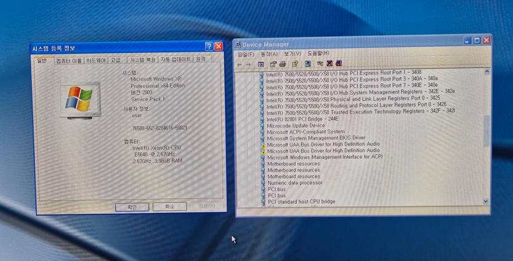Click the Device Manager title bar icon

[238, 45]
